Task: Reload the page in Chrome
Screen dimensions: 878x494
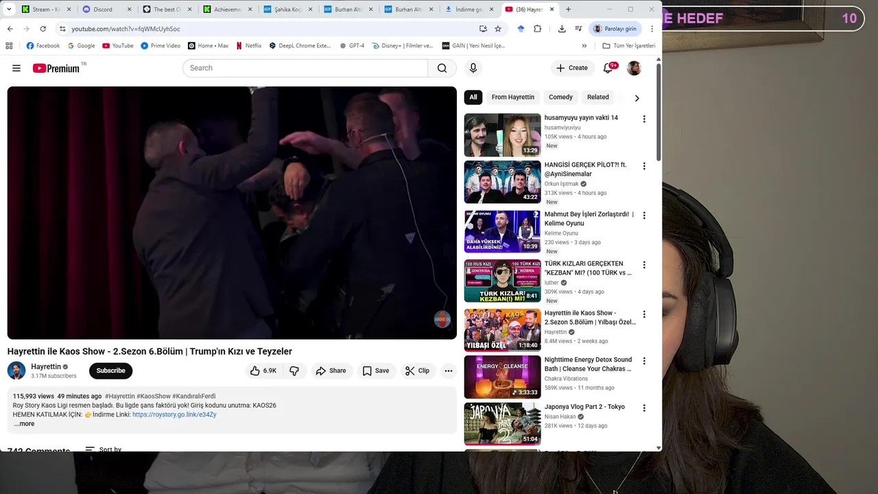Action: pos(43,29)
